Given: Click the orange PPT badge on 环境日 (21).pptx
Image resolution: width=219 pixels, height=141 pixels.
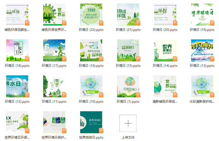Looking at the screenshot, I should [138, 23].
